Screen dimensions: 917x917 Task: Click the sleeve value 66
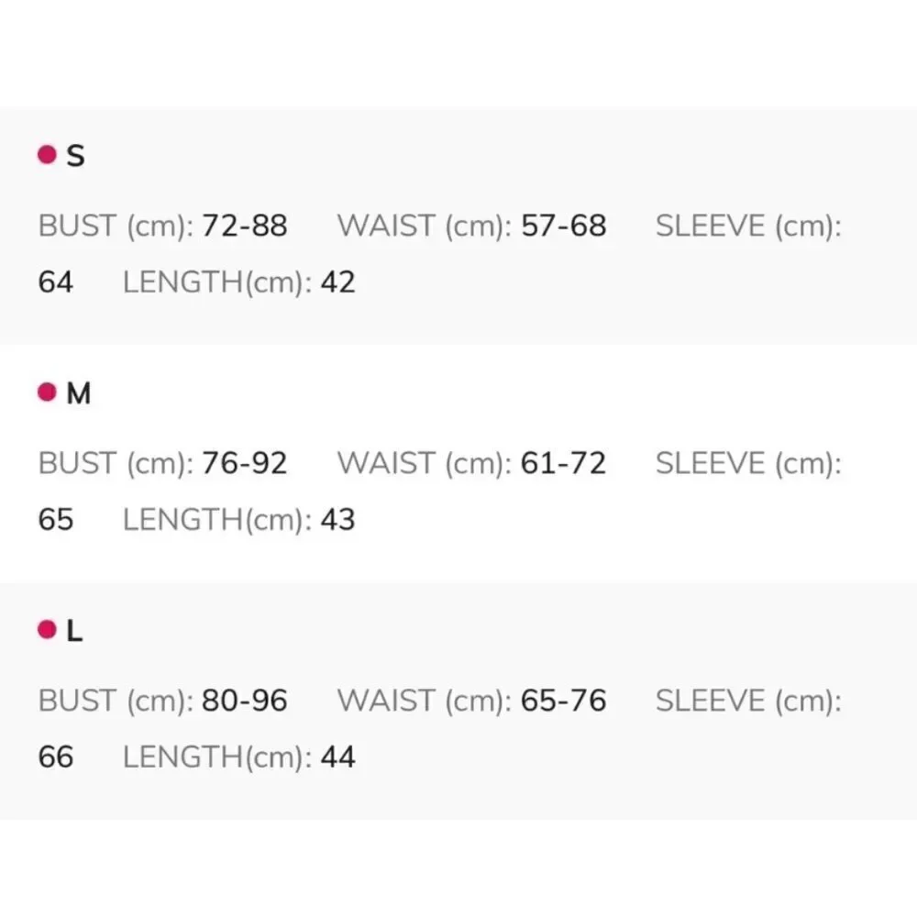coord(55,757)
